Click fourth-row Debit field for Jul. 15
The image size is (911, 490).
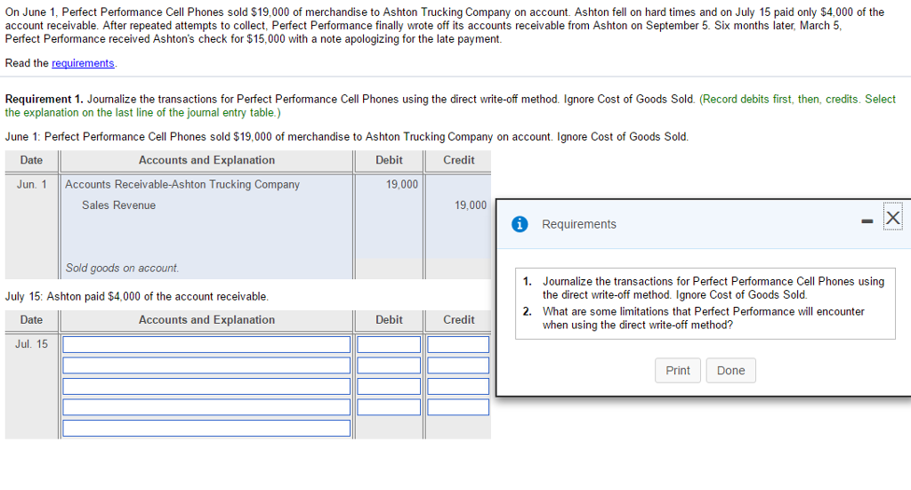(x=389, y=407)
